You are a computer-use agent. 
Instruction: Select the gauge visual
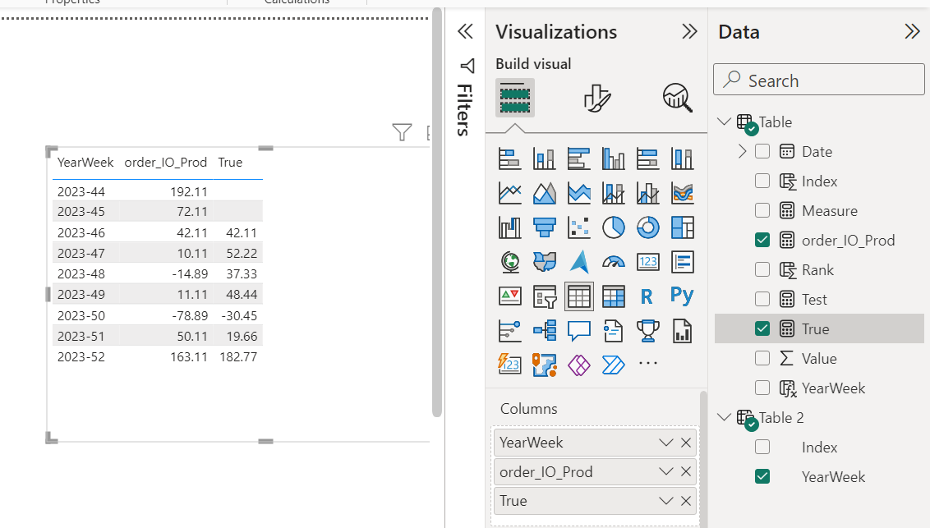click(613, 262)
